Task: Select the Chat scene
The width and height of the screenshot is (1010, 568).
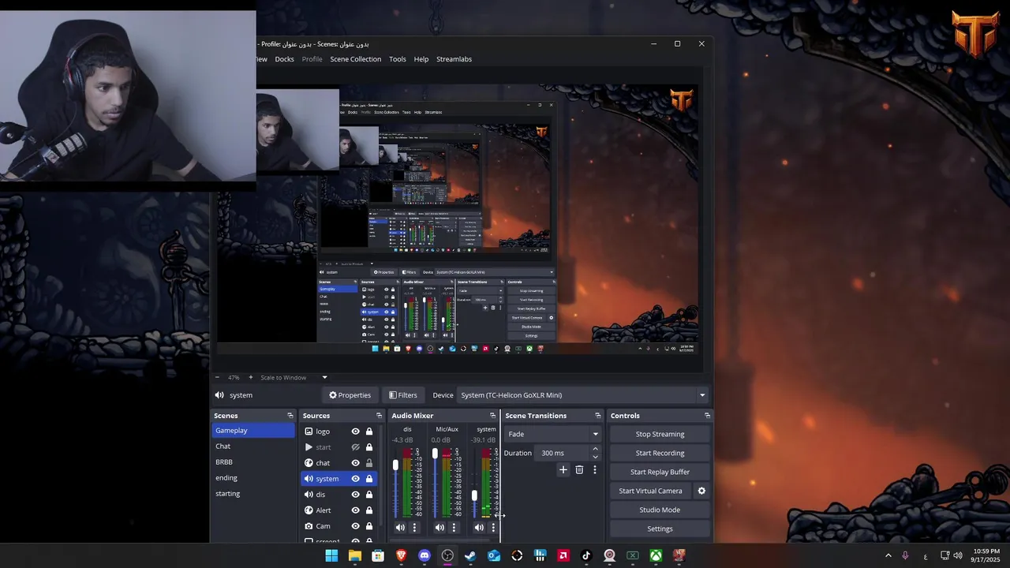Action: [x=252, y=447]
